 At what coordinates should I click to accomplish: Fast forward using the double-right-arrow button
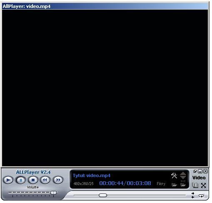(x=58, y=180)
